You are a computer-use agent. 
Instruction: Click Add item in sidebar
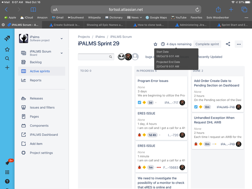[x=42, y=144]
